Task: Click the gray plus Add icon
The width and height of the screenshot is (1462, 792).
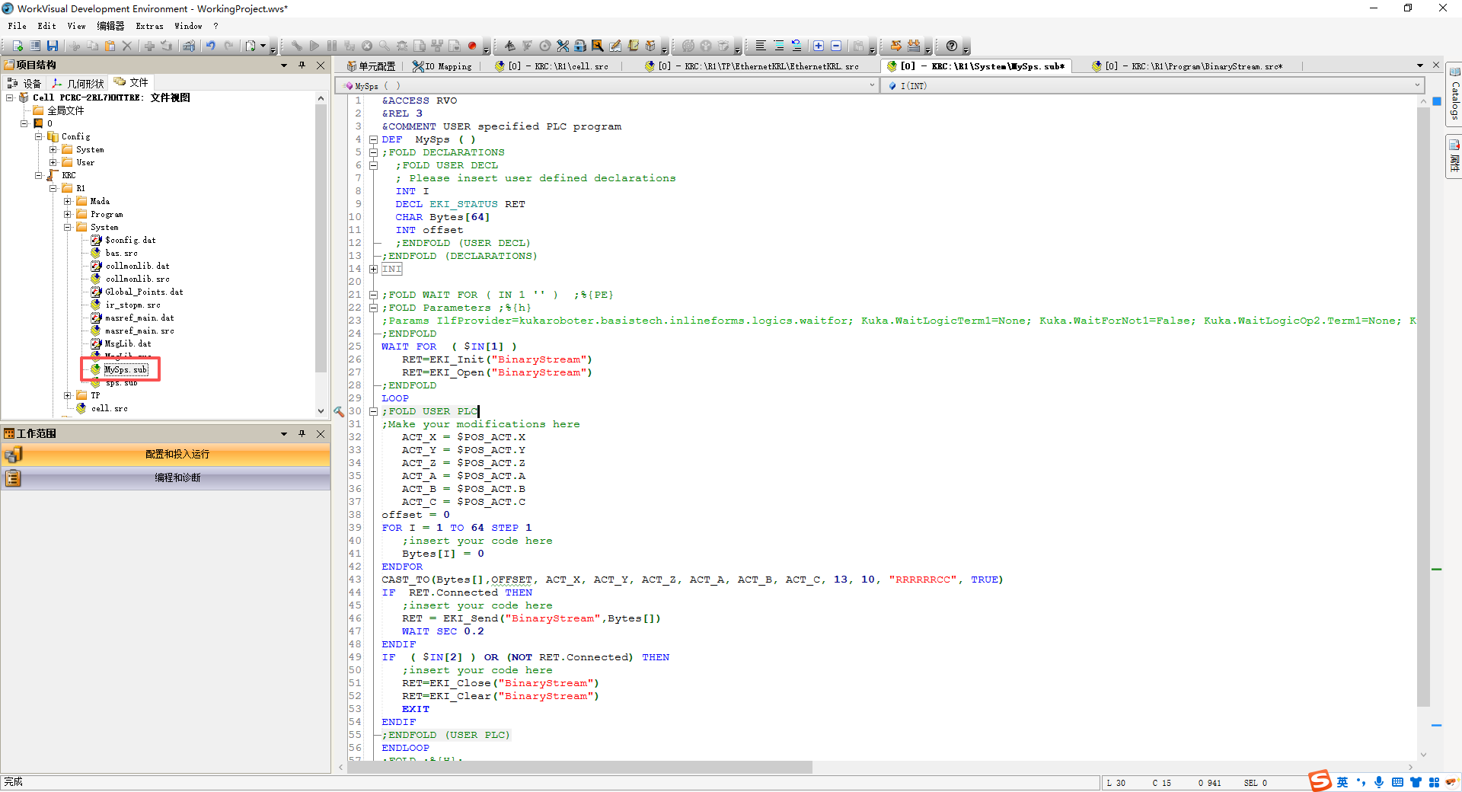Action: [x=149, y=46]
